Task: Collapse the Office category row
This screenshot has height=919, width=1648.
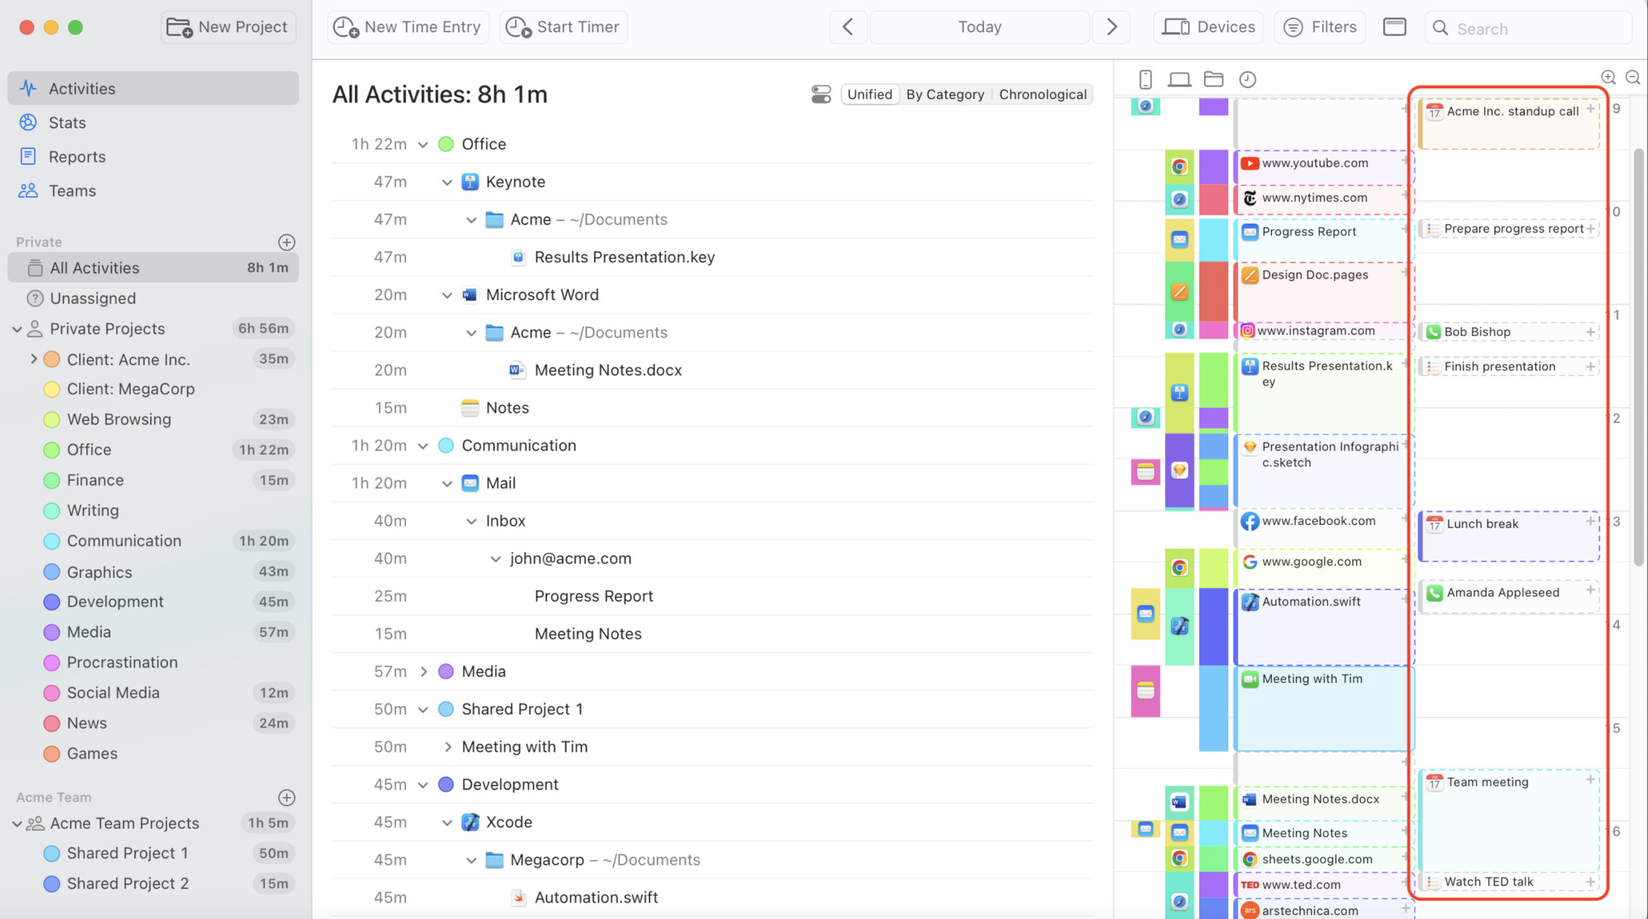Action: (x=423, y=144)
